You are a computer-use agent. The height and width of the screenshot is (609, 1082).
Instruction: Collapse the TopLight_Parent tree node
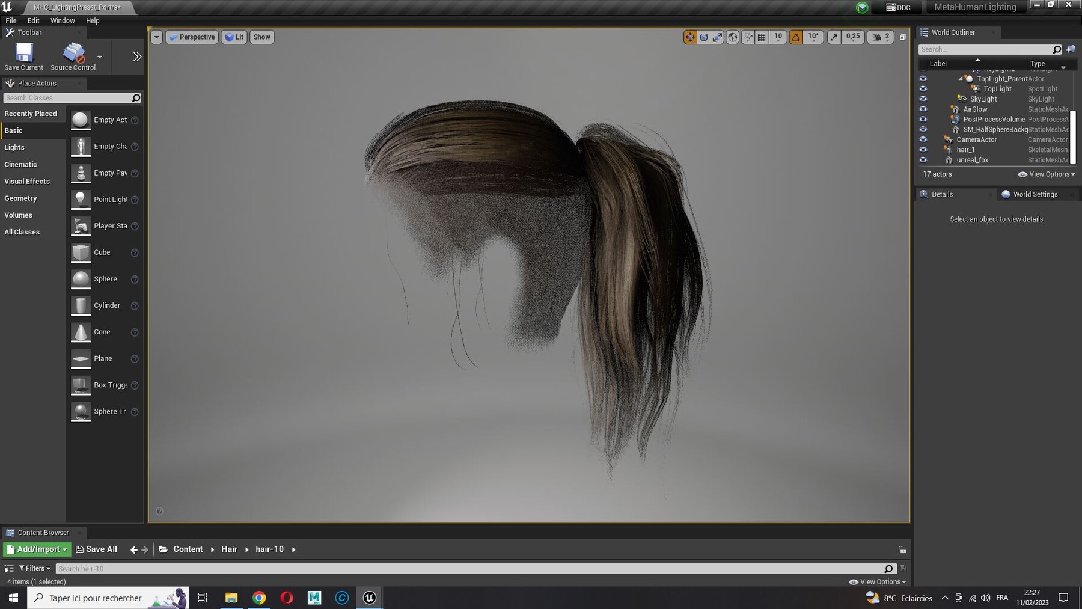tap(961, 79)
